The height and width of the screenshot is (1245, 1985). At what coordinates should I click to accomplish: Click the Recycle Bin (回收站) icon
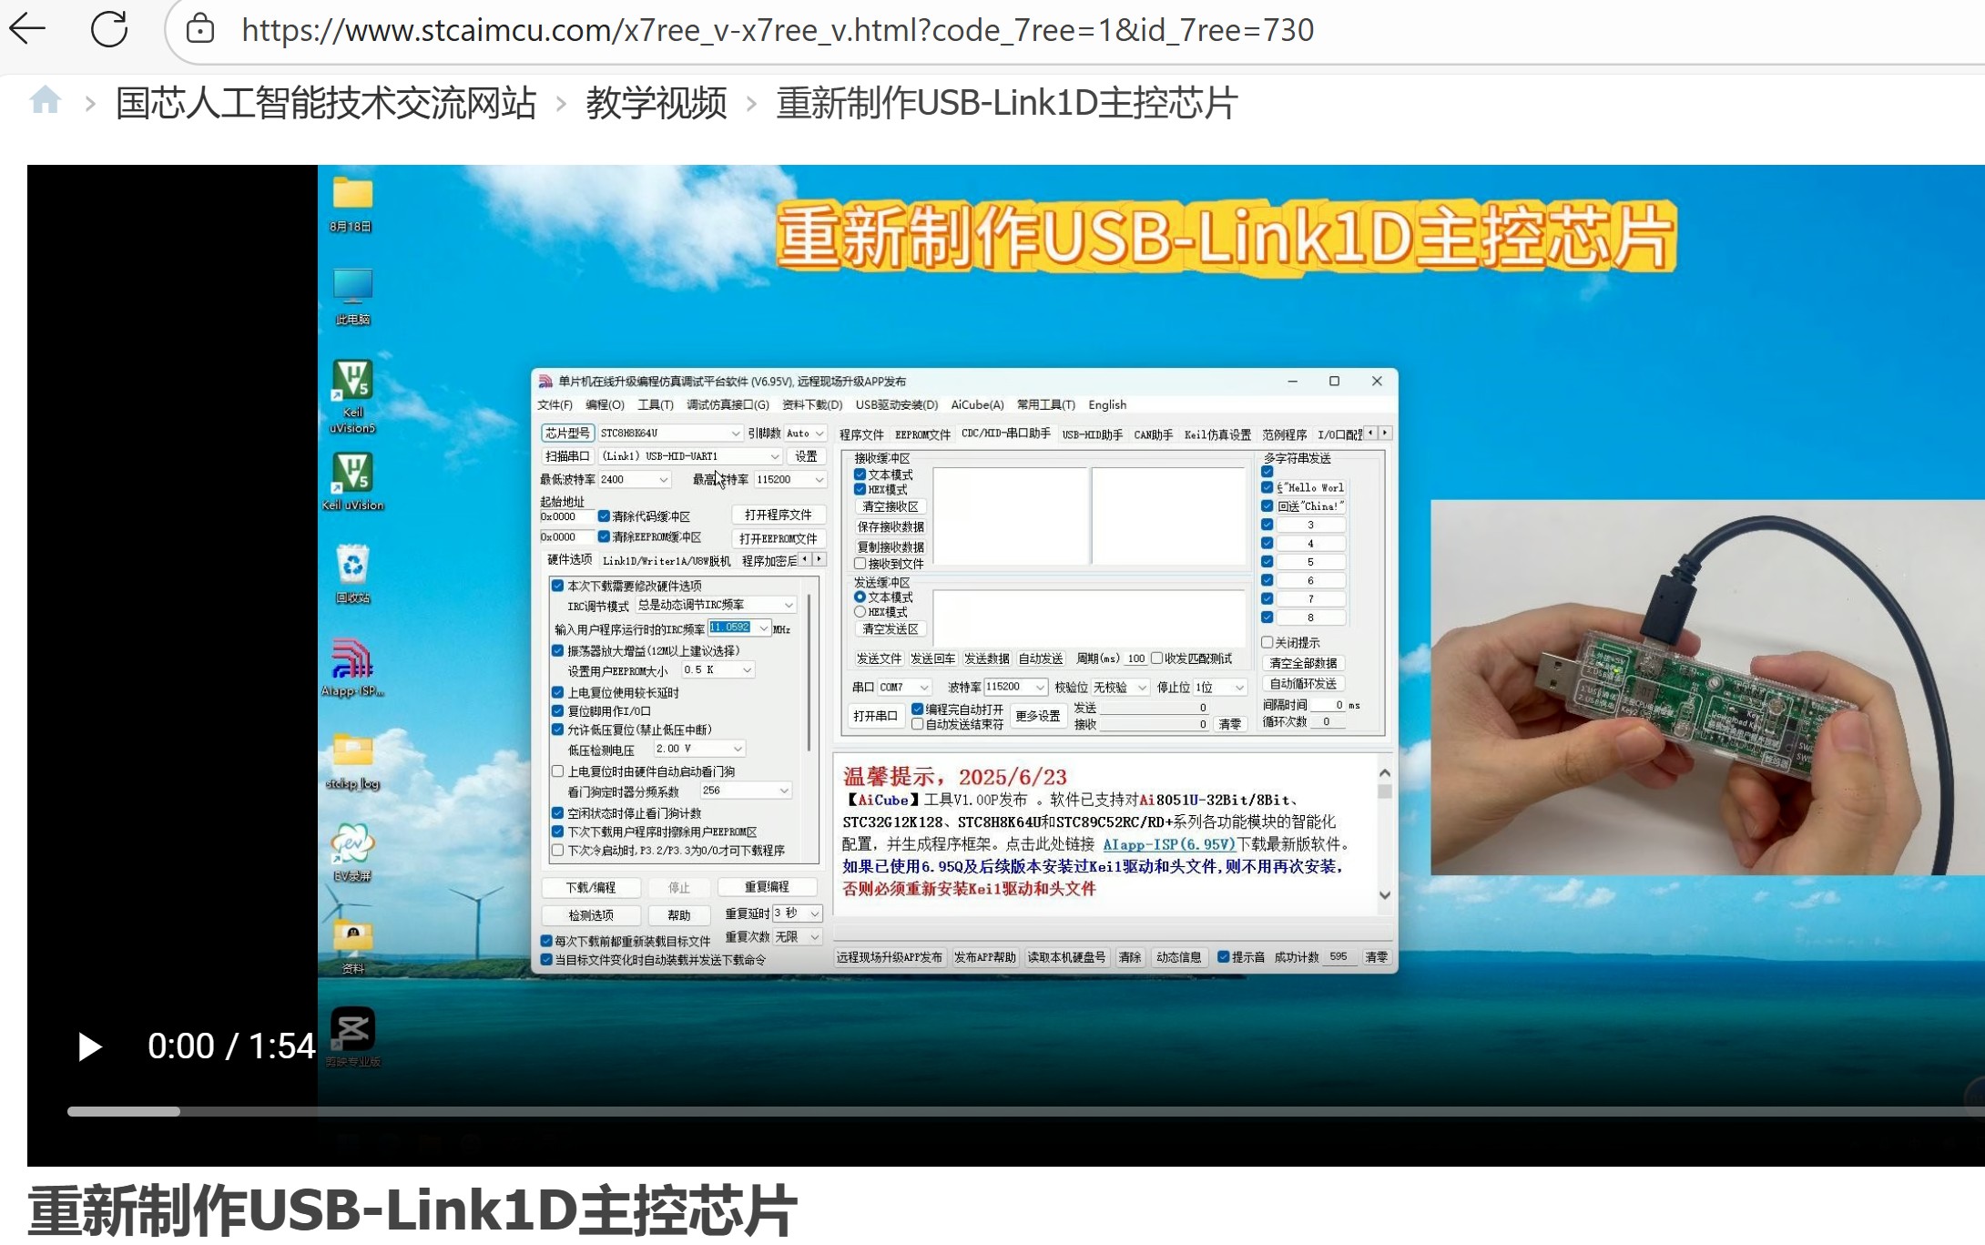tap(352, 566)
